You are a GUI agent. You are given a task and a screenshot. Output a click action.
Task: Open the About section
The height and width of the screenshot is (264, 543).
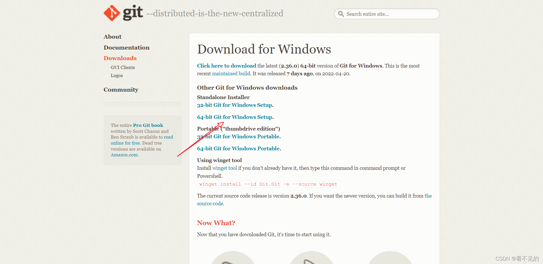tap(112, 37)
